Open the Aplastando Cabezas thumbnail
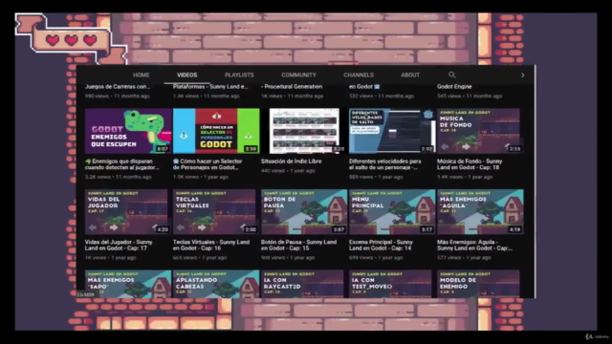The width and height of the screenshot is (612, 344). pos(216,285)
